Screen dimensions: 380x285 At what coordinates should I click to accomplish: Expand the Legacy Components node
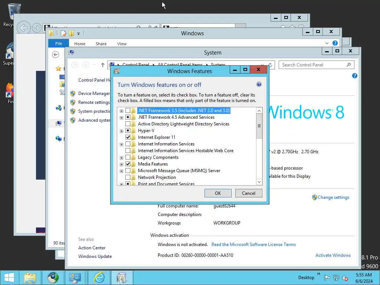pyautogui.click(x=121, y=158)
